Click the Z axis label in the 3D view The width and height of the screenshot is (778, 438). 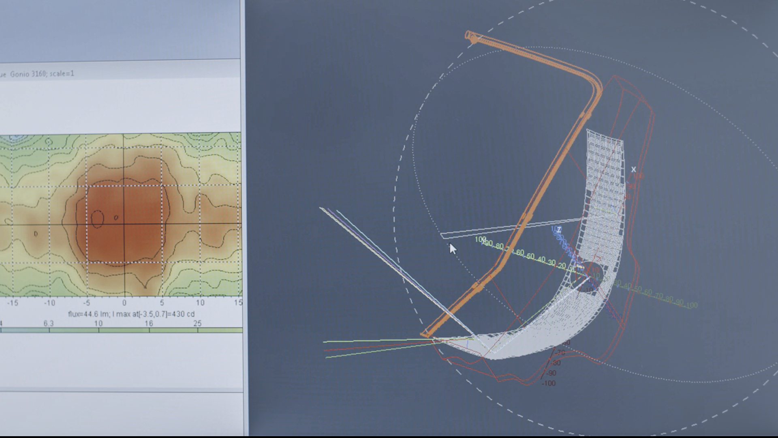(x=559, y=230)
